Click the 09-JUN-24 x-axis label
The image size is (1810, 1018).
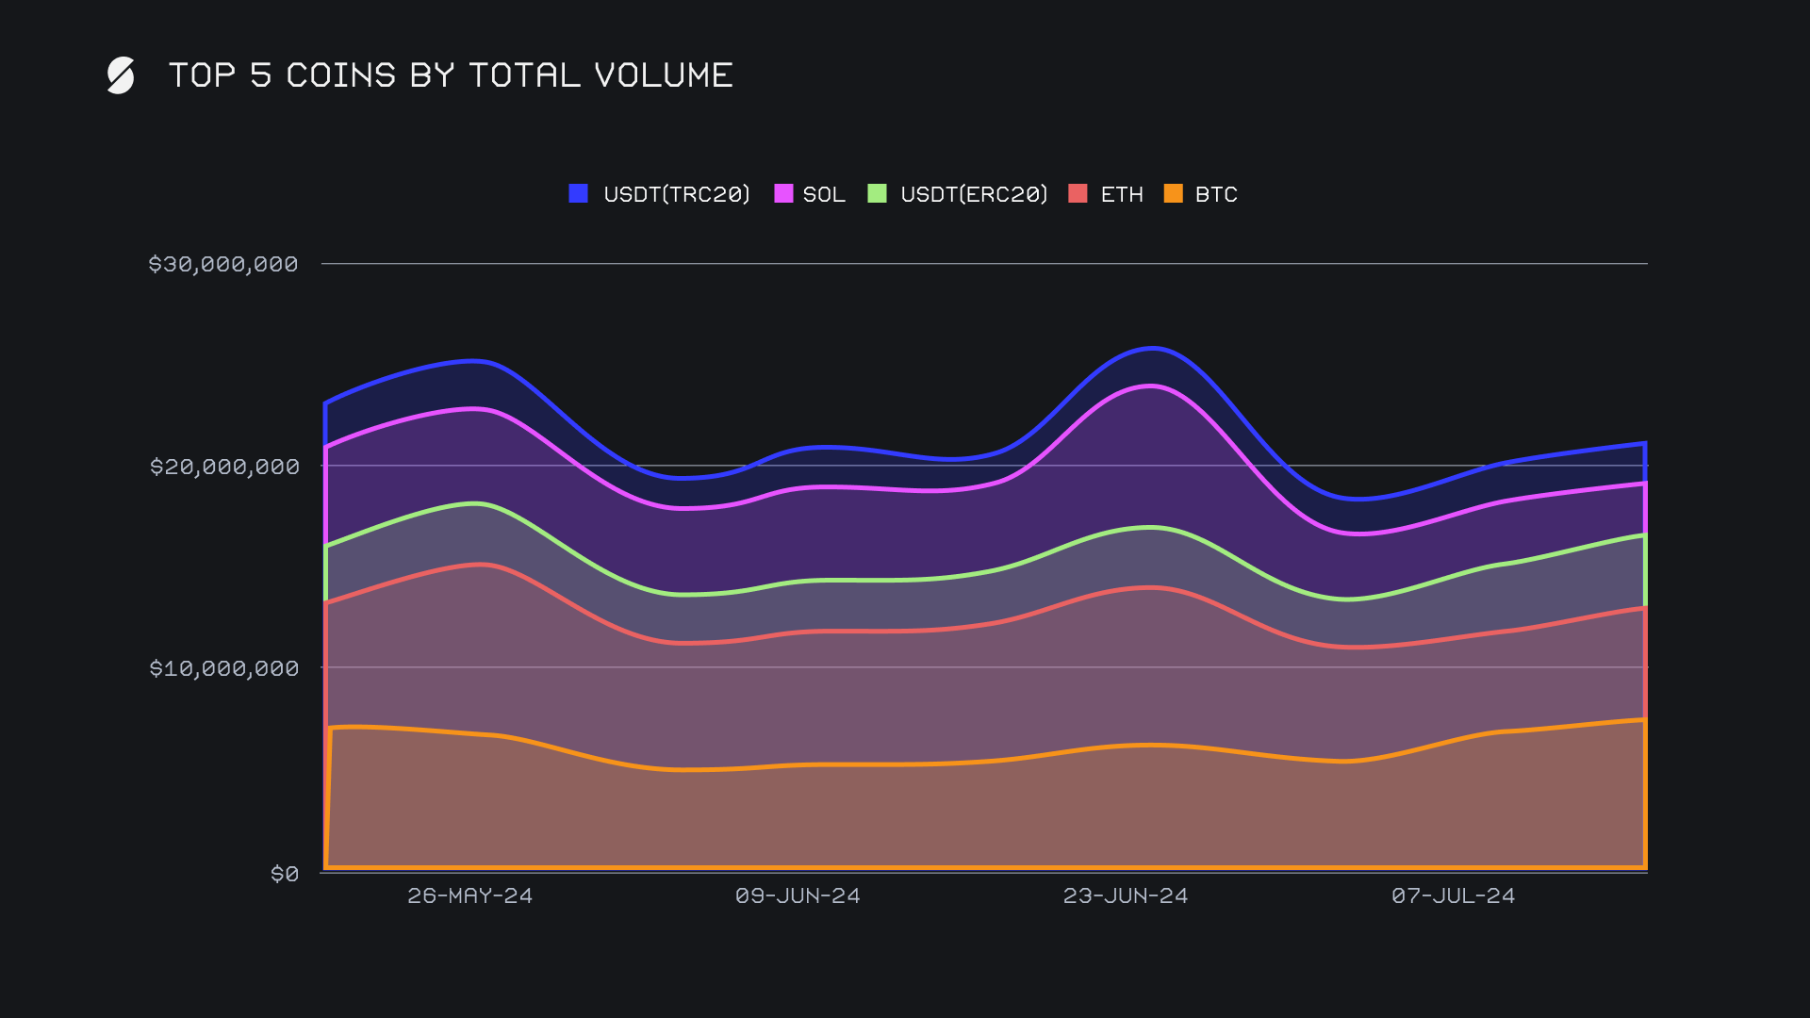tap(798, 895)
